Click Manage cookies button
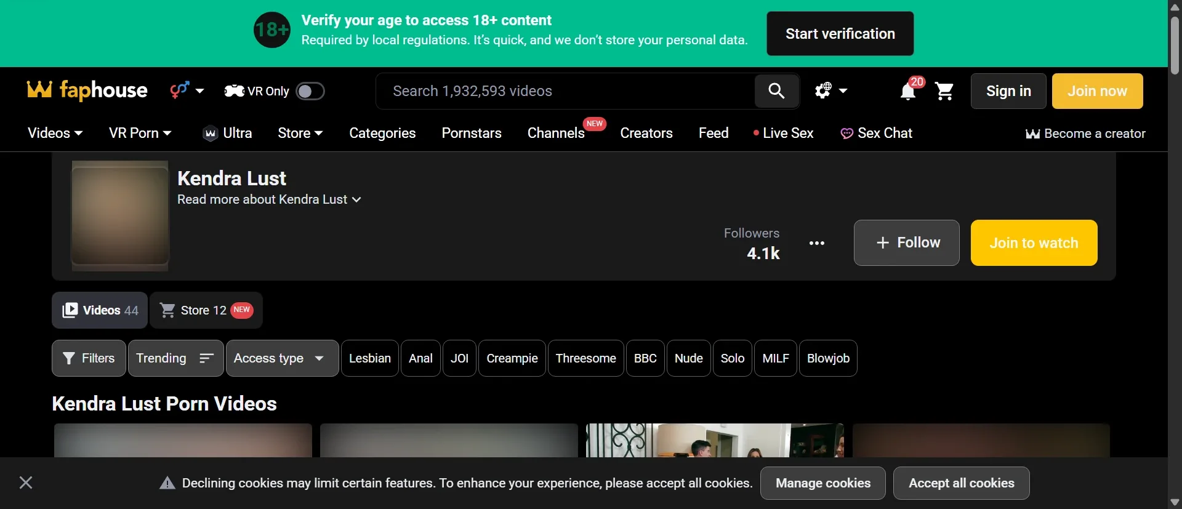1182x509 pixels. point(823,483)
